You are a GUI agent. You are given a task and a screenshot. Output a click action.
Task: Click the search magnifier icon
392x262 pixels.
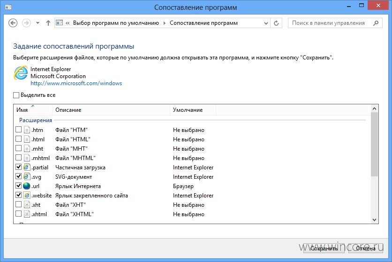click(376, 23)
